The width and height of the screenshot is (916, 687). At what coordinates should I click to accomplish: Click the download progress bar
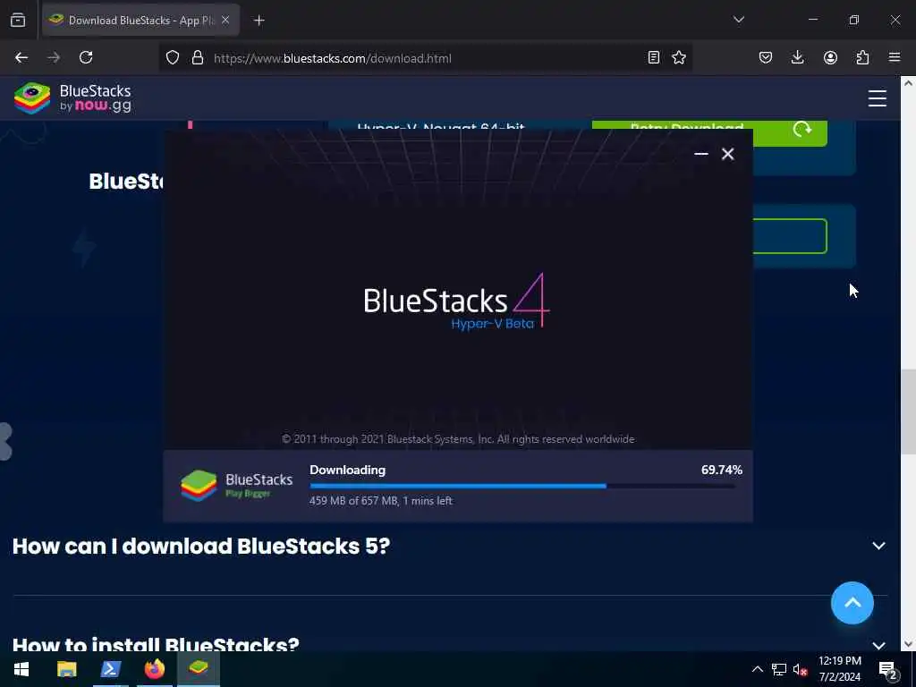tap(522, 486)
